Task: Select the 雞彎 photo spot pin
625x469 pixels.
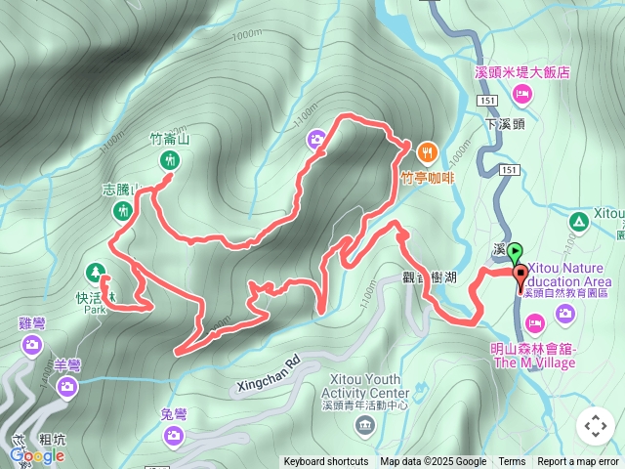Action: point(32,345)
